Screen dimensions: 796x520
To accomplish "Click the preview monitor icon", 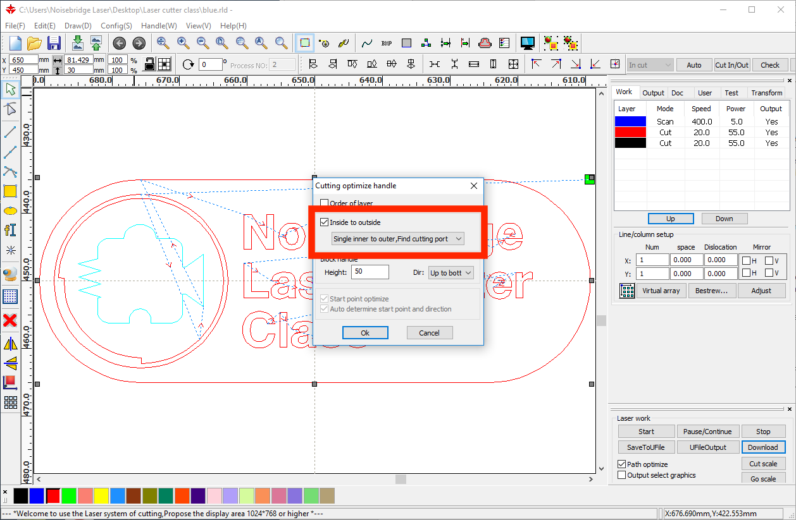I will 527,43.
